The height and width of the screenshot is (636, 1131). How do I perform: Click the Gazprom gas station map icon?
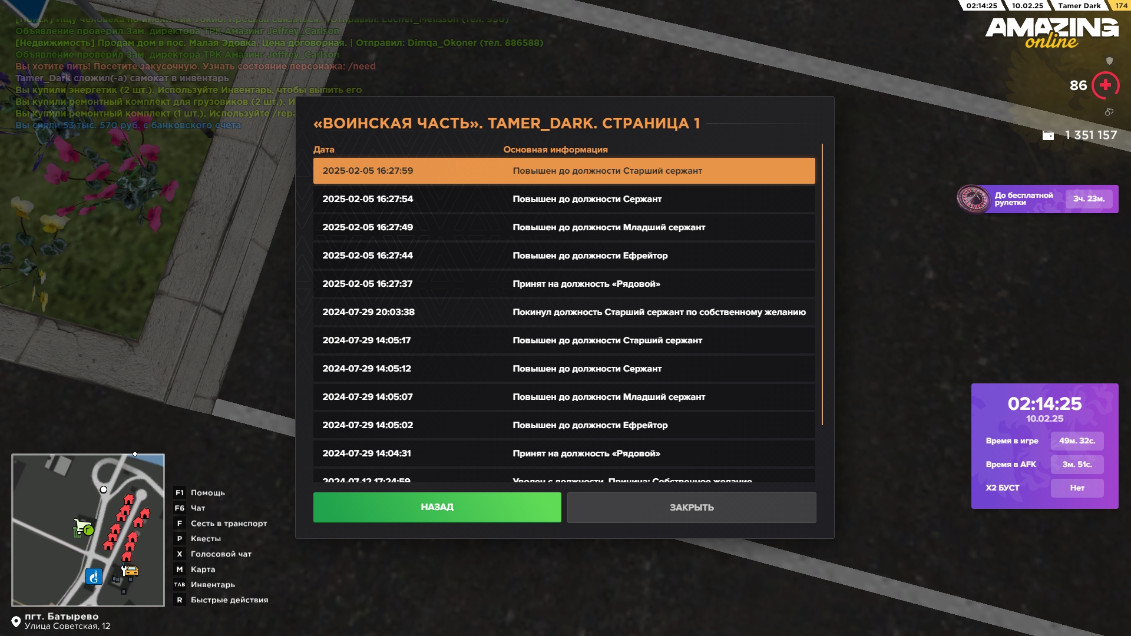(94, 577)
